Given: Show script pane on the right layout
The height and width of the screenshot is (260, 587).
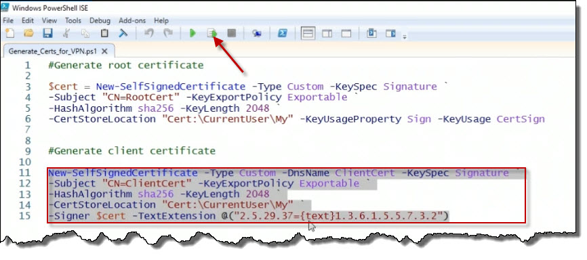Looking at the screenshot, I should [327, 34].
